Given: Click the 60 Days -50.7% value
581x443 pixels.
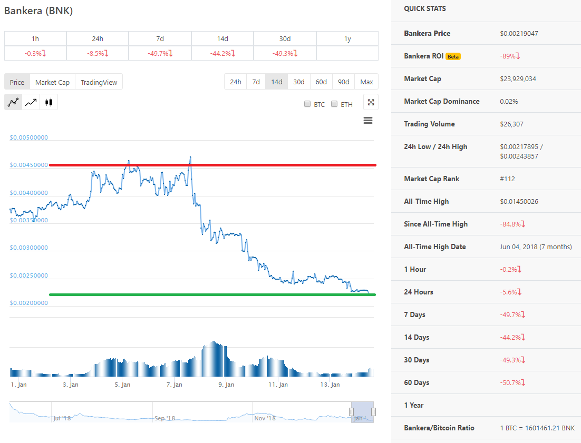Looking at the screenshot, I should [512, 382].
